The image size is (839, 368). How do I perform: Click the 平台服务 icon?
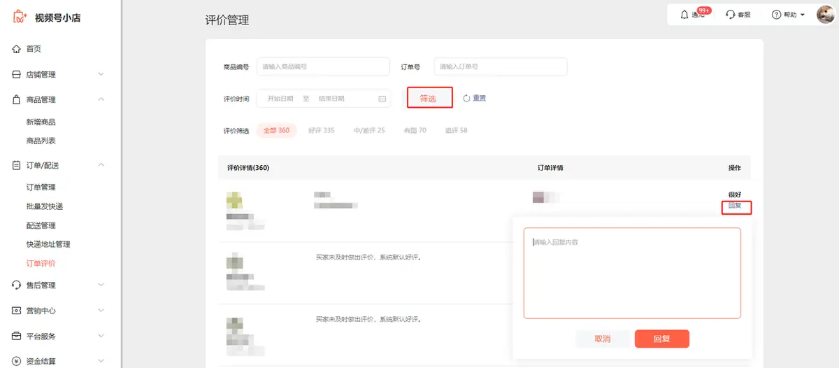coord(16,336)
